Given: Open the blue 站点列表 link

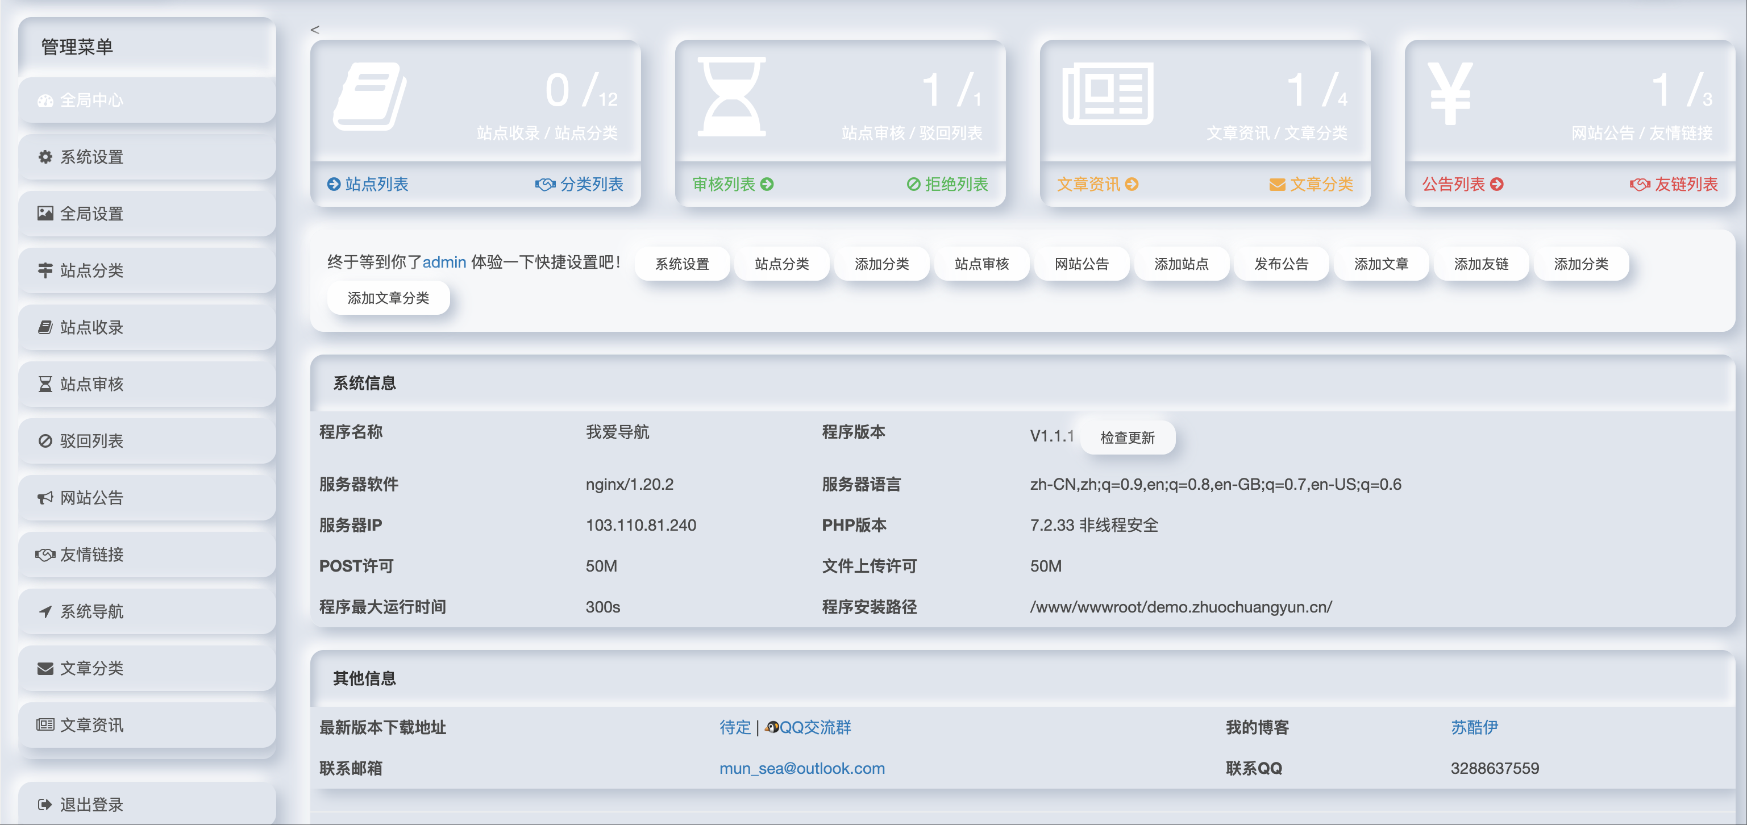Looking at the screenshot, I should coord(368,185).
